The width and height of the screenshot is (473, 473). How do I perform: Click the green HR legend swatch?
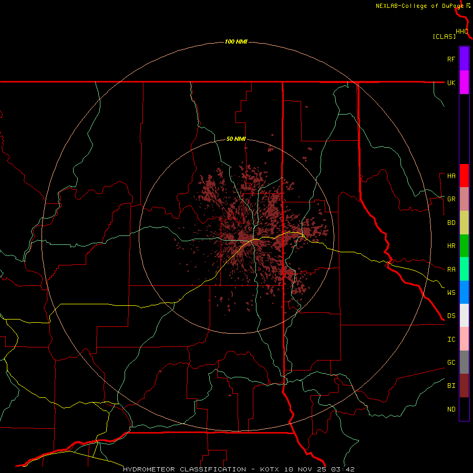point(464,246)
